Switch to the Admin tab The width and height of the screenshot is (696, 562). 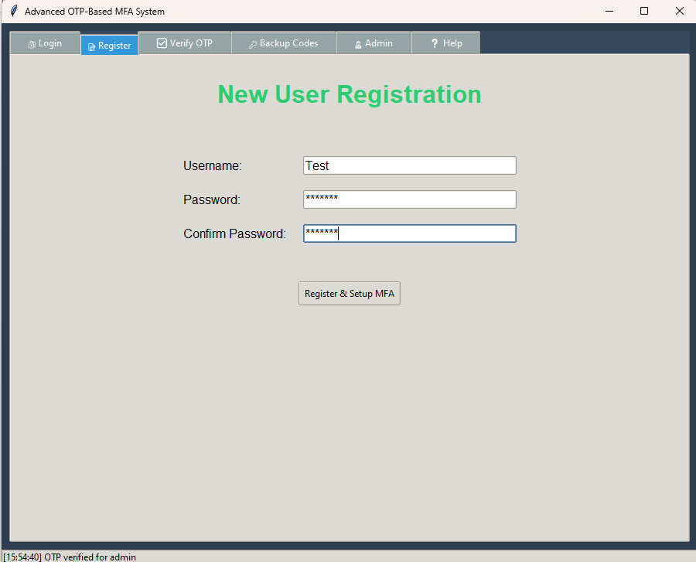point(374,43)
